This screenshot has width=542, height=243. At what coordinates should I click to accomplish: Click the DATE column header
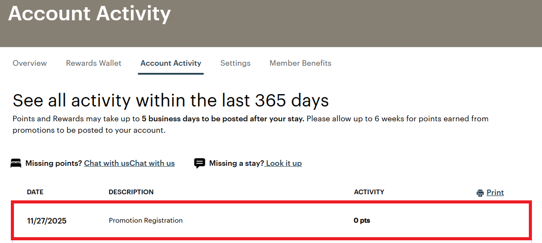[x=35, y=192]
